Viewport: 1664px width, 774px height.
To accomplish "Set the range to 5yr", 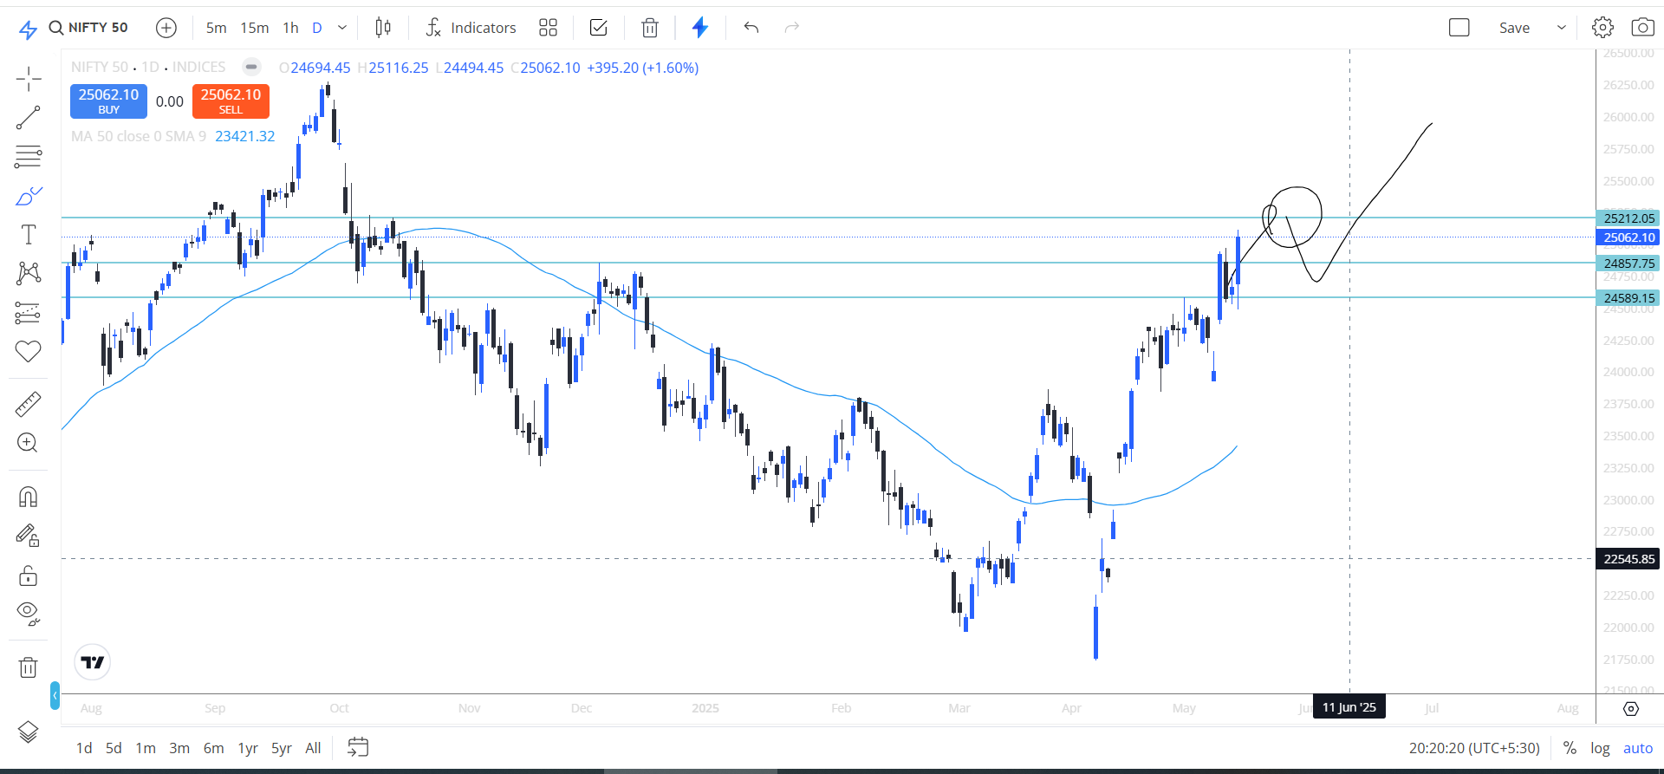I will point(282,748).
